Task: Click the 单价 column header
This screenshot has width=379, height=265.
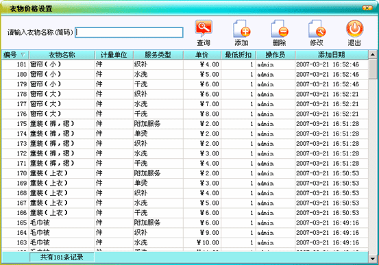Action: coord(202,55)
